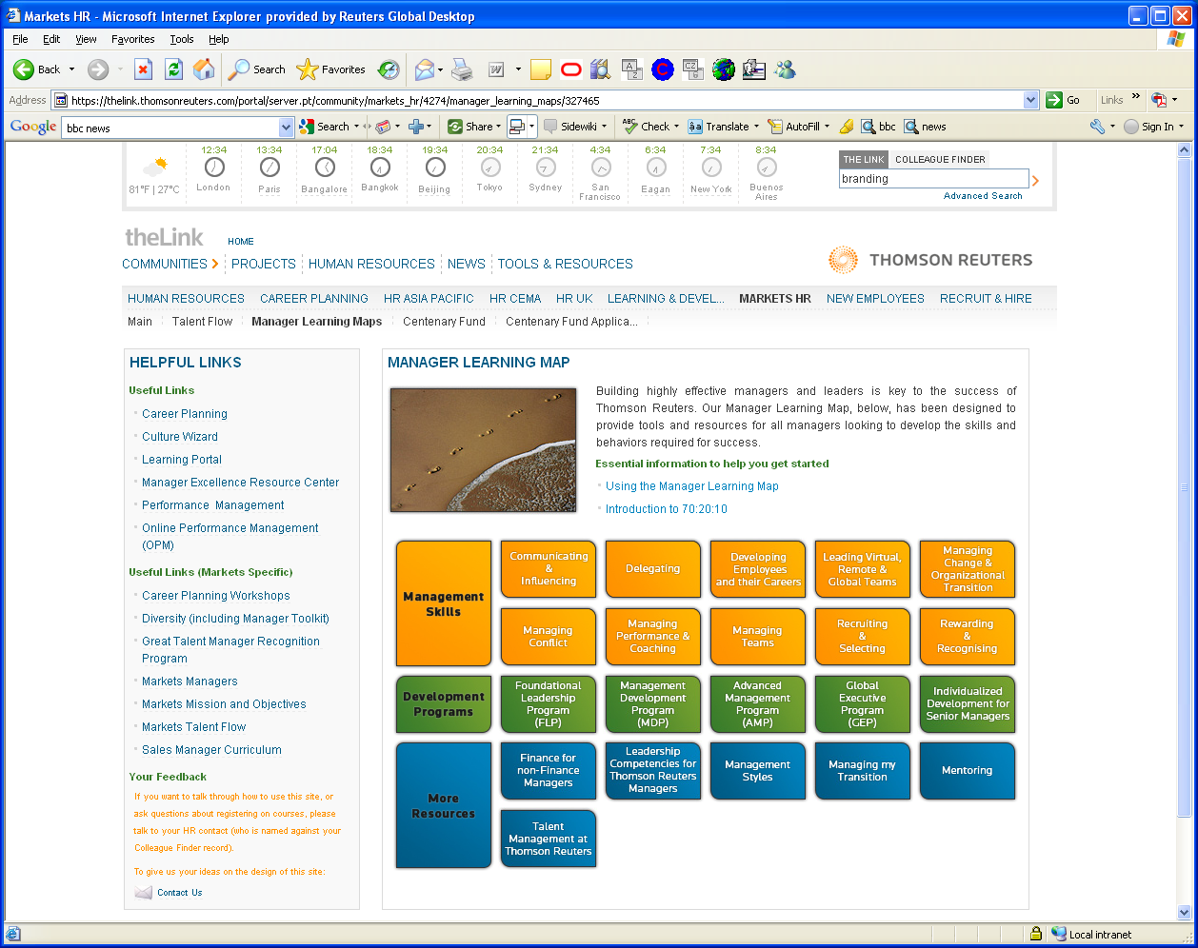1198x948 pixels.
Task: Print the page with the printer icon
Action: (462, 69)
